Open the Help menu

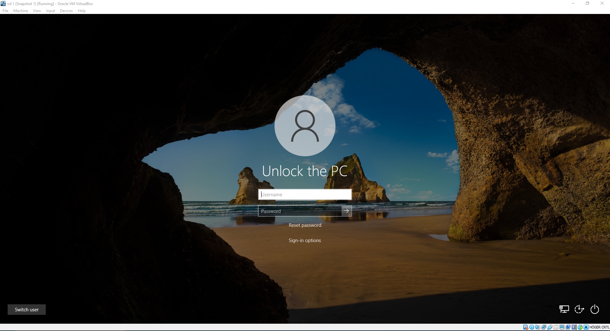[x=82, y=11]
